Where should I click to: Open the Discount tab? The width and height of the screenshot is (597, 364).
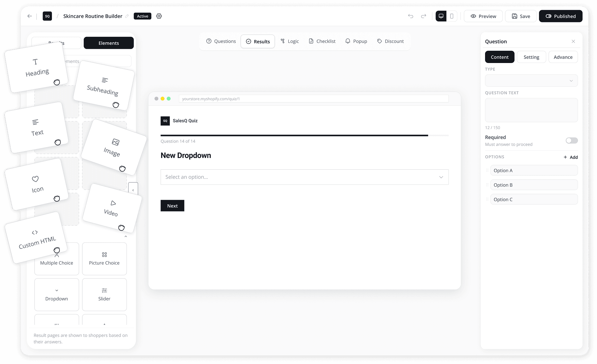pyautogui.click(x=391, y=41)
